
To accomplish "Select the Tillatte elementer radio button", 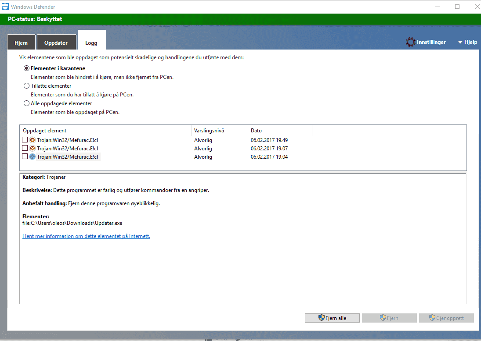I will tap(27, 86).
